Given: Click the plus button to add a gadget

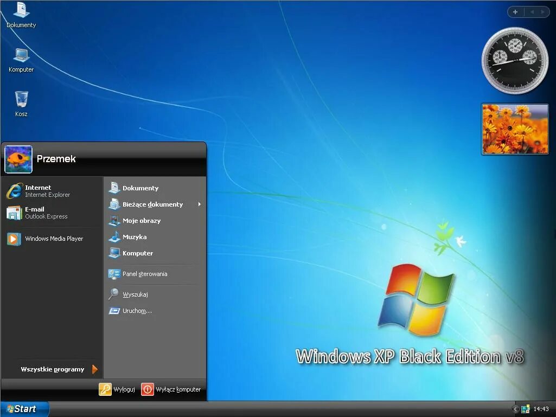Looking at the screenshot, I should click(515, 11).
